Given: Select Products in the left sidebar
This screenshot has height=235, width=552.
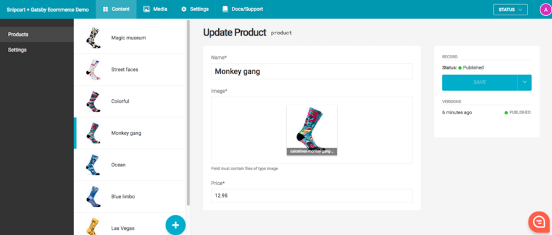Looking at the screenshot, I should pos(37,34).
